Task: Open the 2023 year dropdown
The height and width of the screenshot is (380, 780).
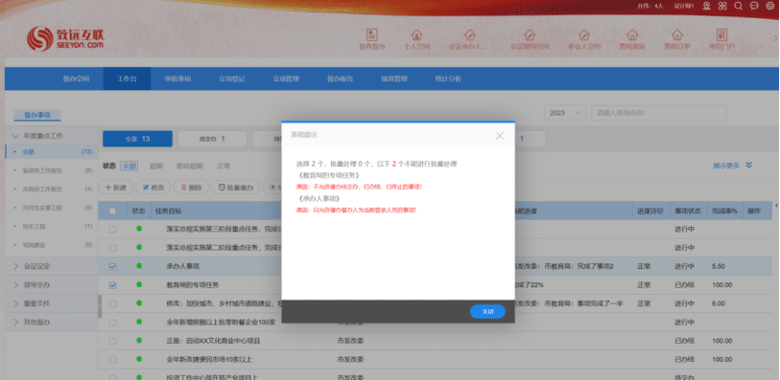Action: coord(565,113)
